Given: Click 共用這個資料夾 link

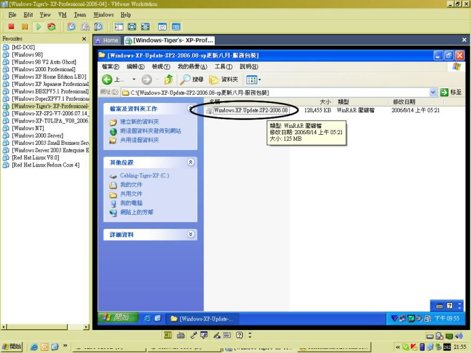Looking at the screenshot, I should tap(140, 140).
